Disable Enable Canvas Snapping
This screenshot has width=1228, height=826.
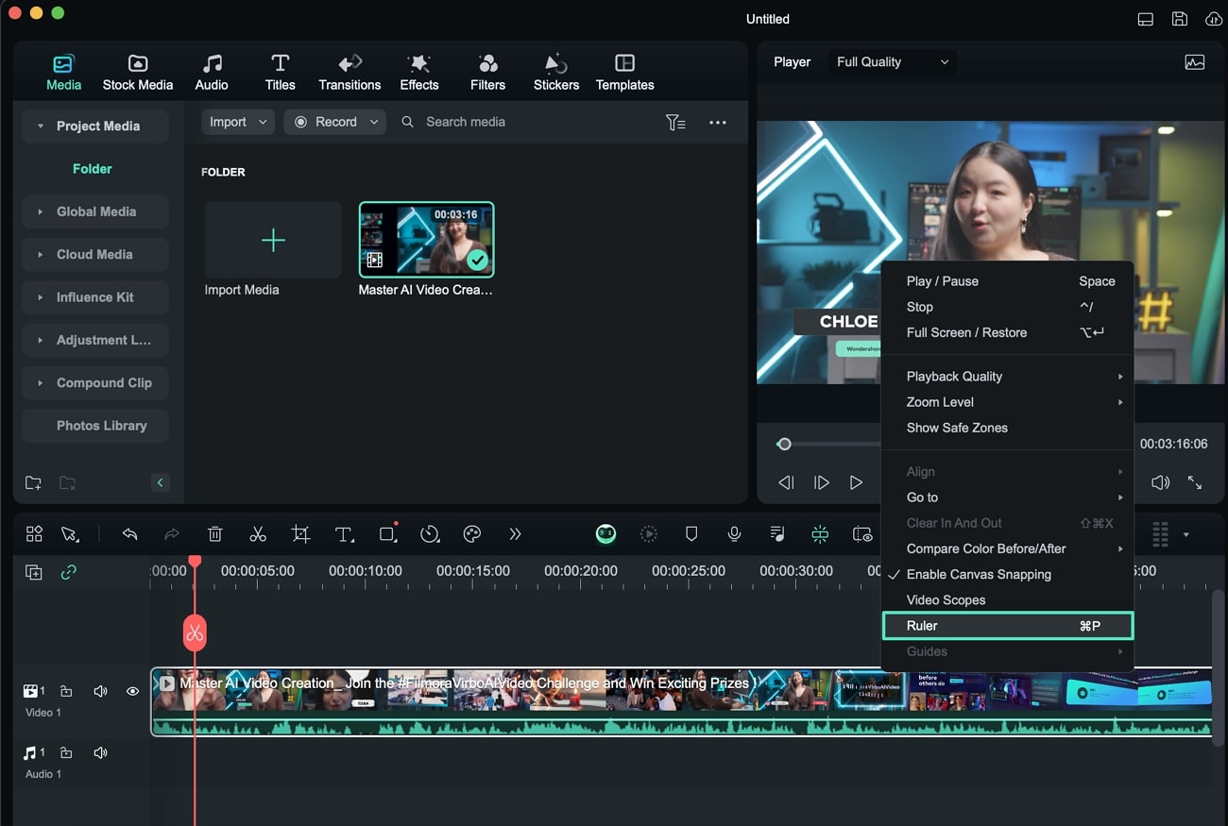[1007, 574]
